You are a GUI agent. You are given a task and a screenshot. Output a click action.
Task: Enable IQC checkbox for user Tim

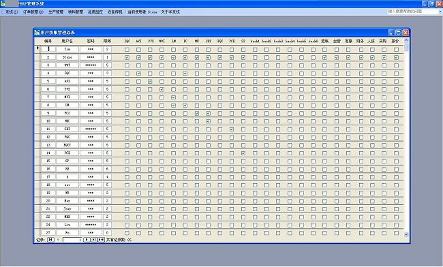[127, 50]
